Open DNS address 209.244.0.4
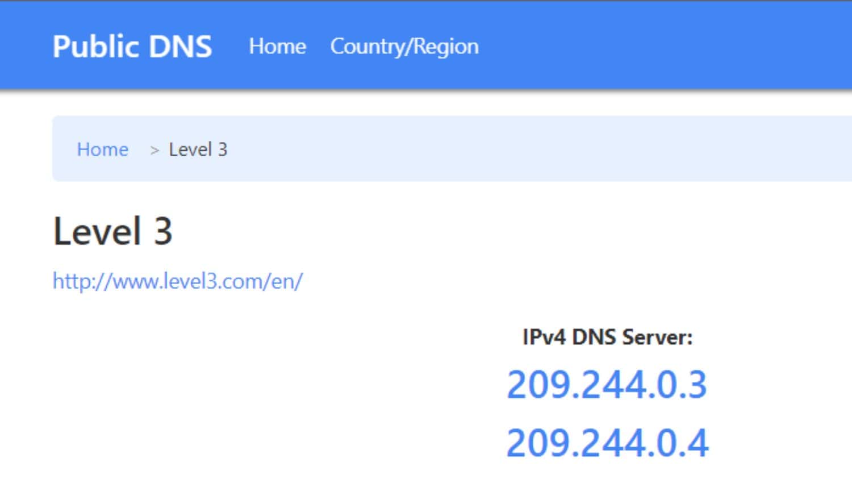852x487 pixels. tap(608, 443)
